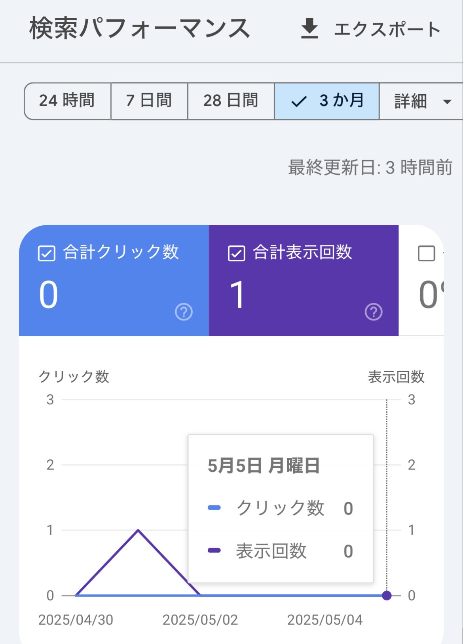Enable the unchecked third metric checkbox
The width and height of the screenshot is (463, 644).
[x=427, y=253]
